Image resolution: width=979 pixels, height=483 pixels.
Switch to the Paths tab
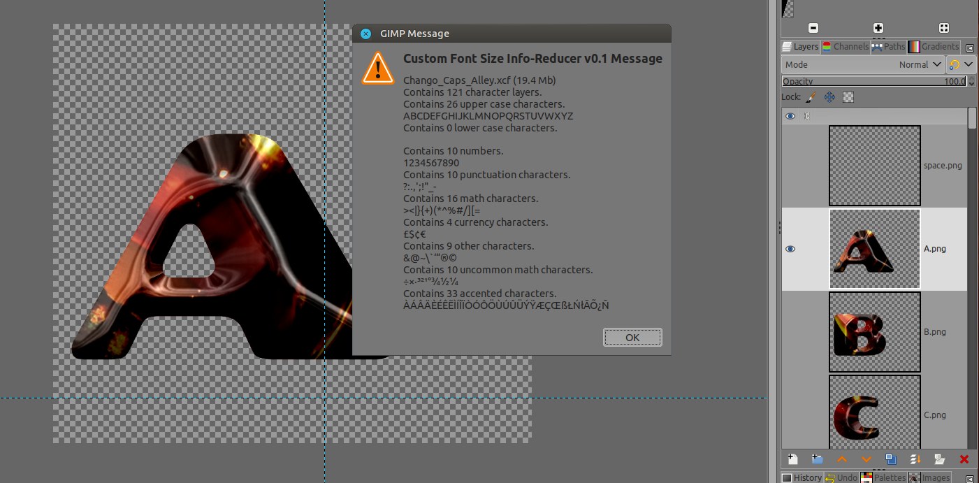888,47
